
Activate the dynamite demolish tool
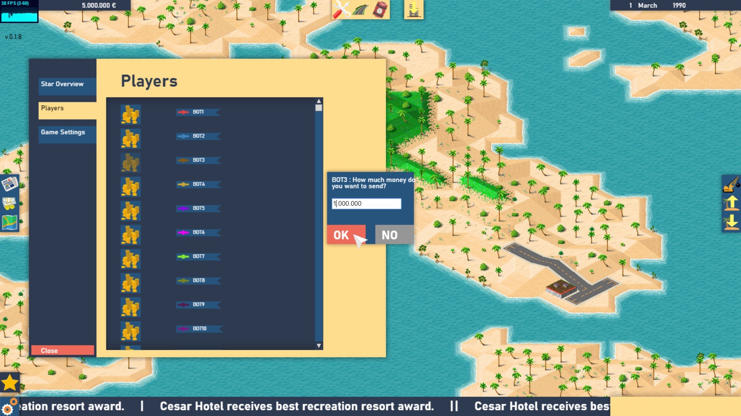pos(380,10)
